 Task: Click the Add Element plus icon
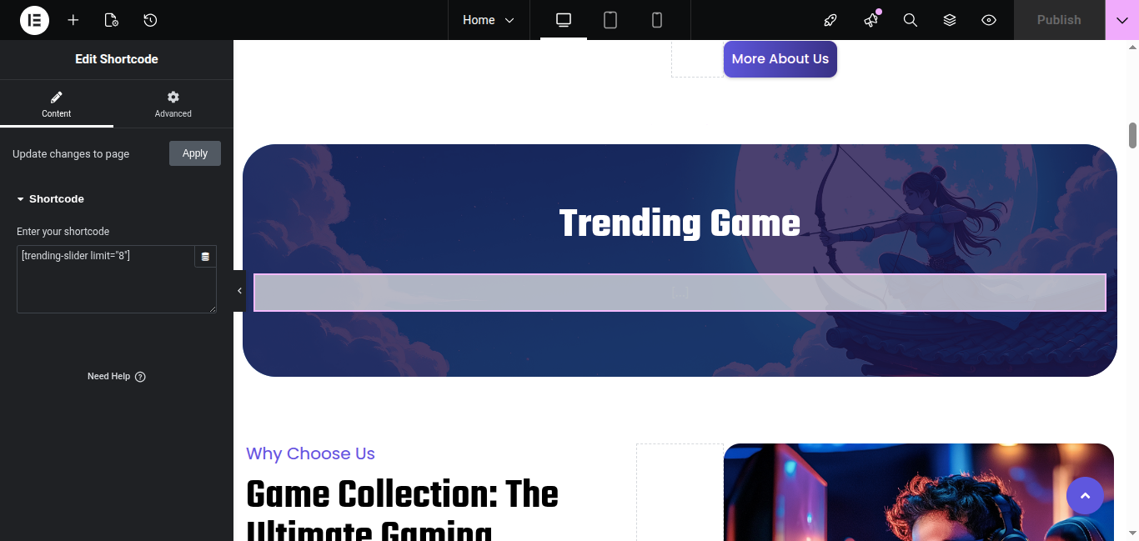[73, 20]
